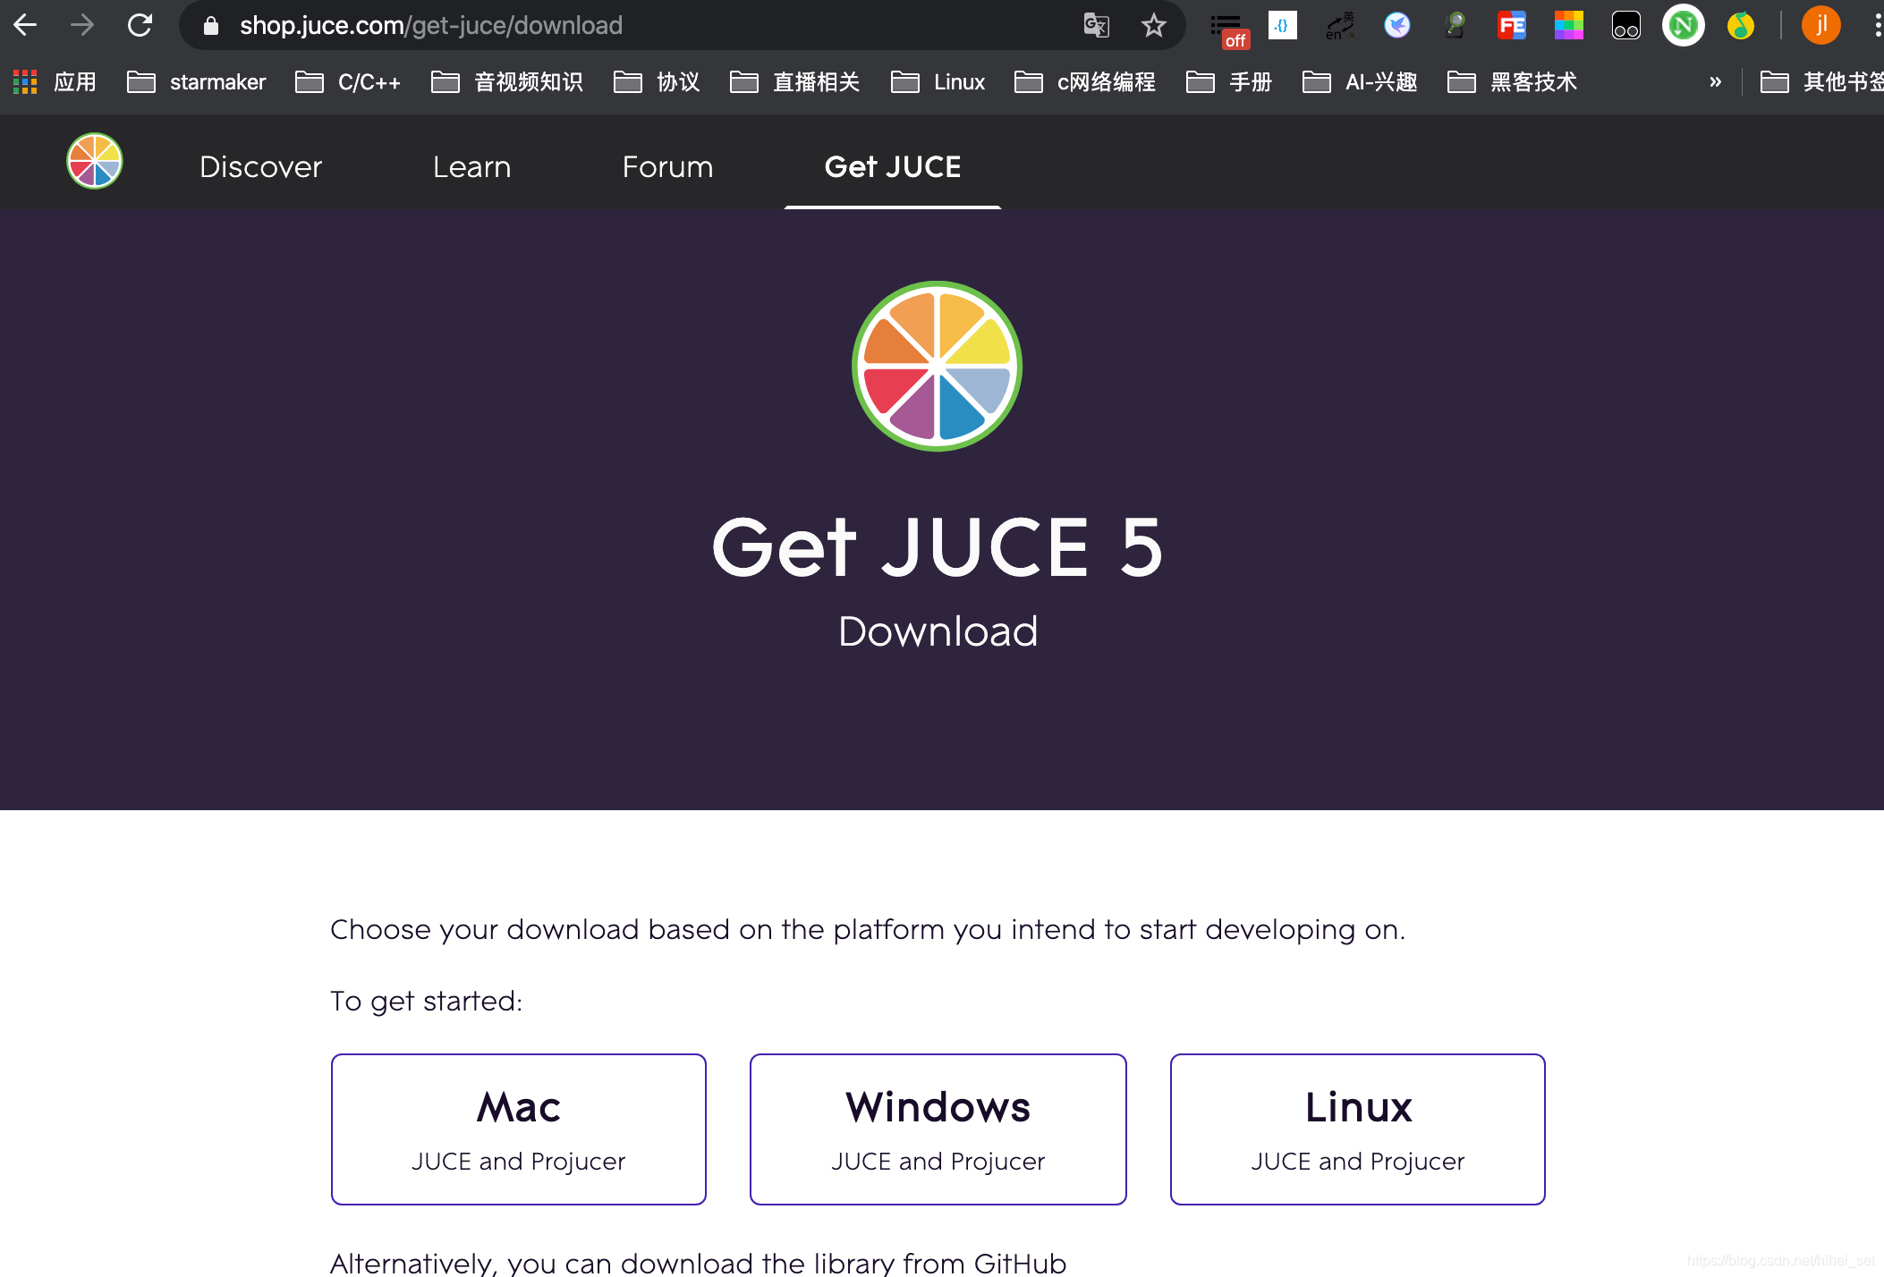The image size is (1884, 1277).
Task: Select the Windows JUCE and Projucer download
Action: (x=938, y=1129)
